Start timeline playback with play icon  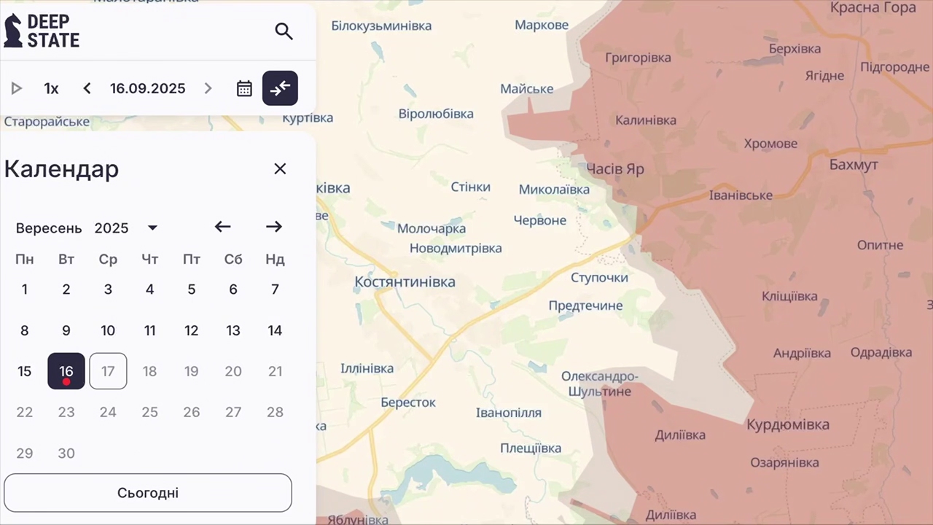[16, 88]
